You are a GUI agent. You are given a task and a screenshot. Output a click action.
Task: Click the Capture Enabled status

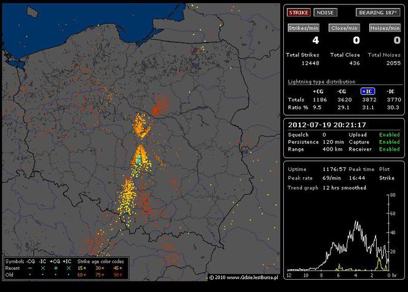coord(390,142)
